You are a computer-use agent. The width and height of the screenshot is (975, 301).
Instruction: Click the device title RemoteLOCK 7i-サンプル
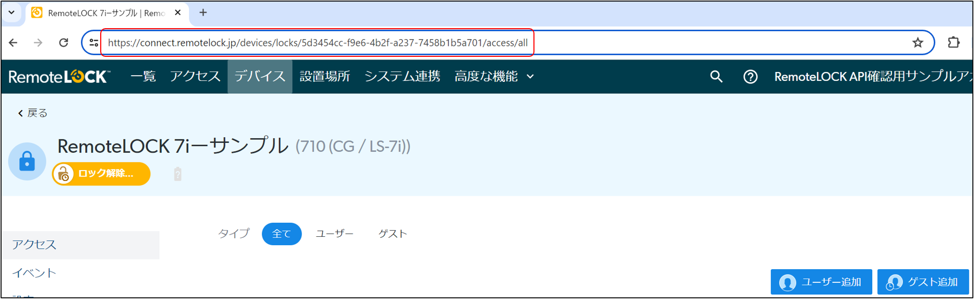(x=173, y=146)
